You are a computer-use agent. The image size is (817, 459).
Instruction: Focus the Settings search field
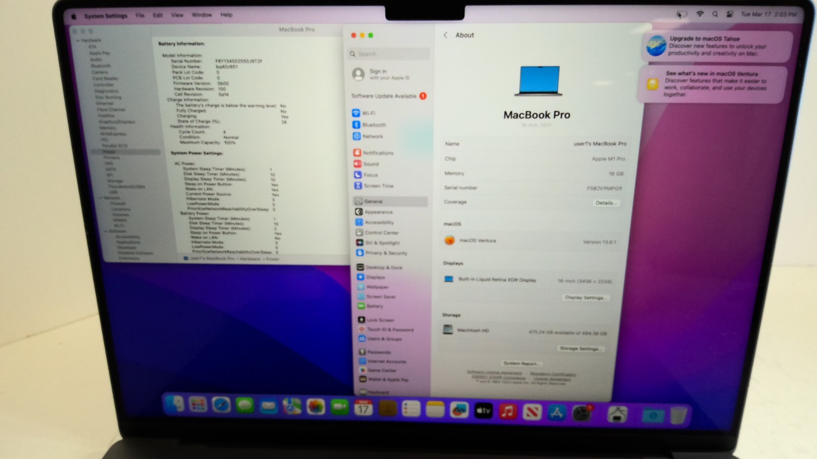point(389,54)
